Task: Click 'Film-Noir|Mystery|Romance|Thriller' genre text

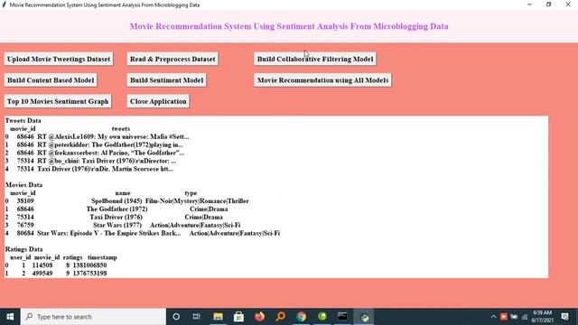Action: click(197, 200)
